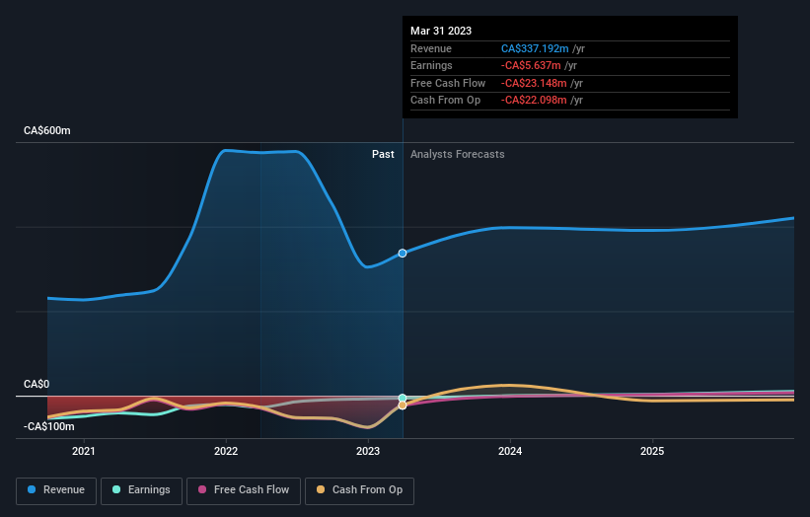Click the -CA$100m y-axis label
This screenshot has width=810, height=517.
click(x=48, y=426)
